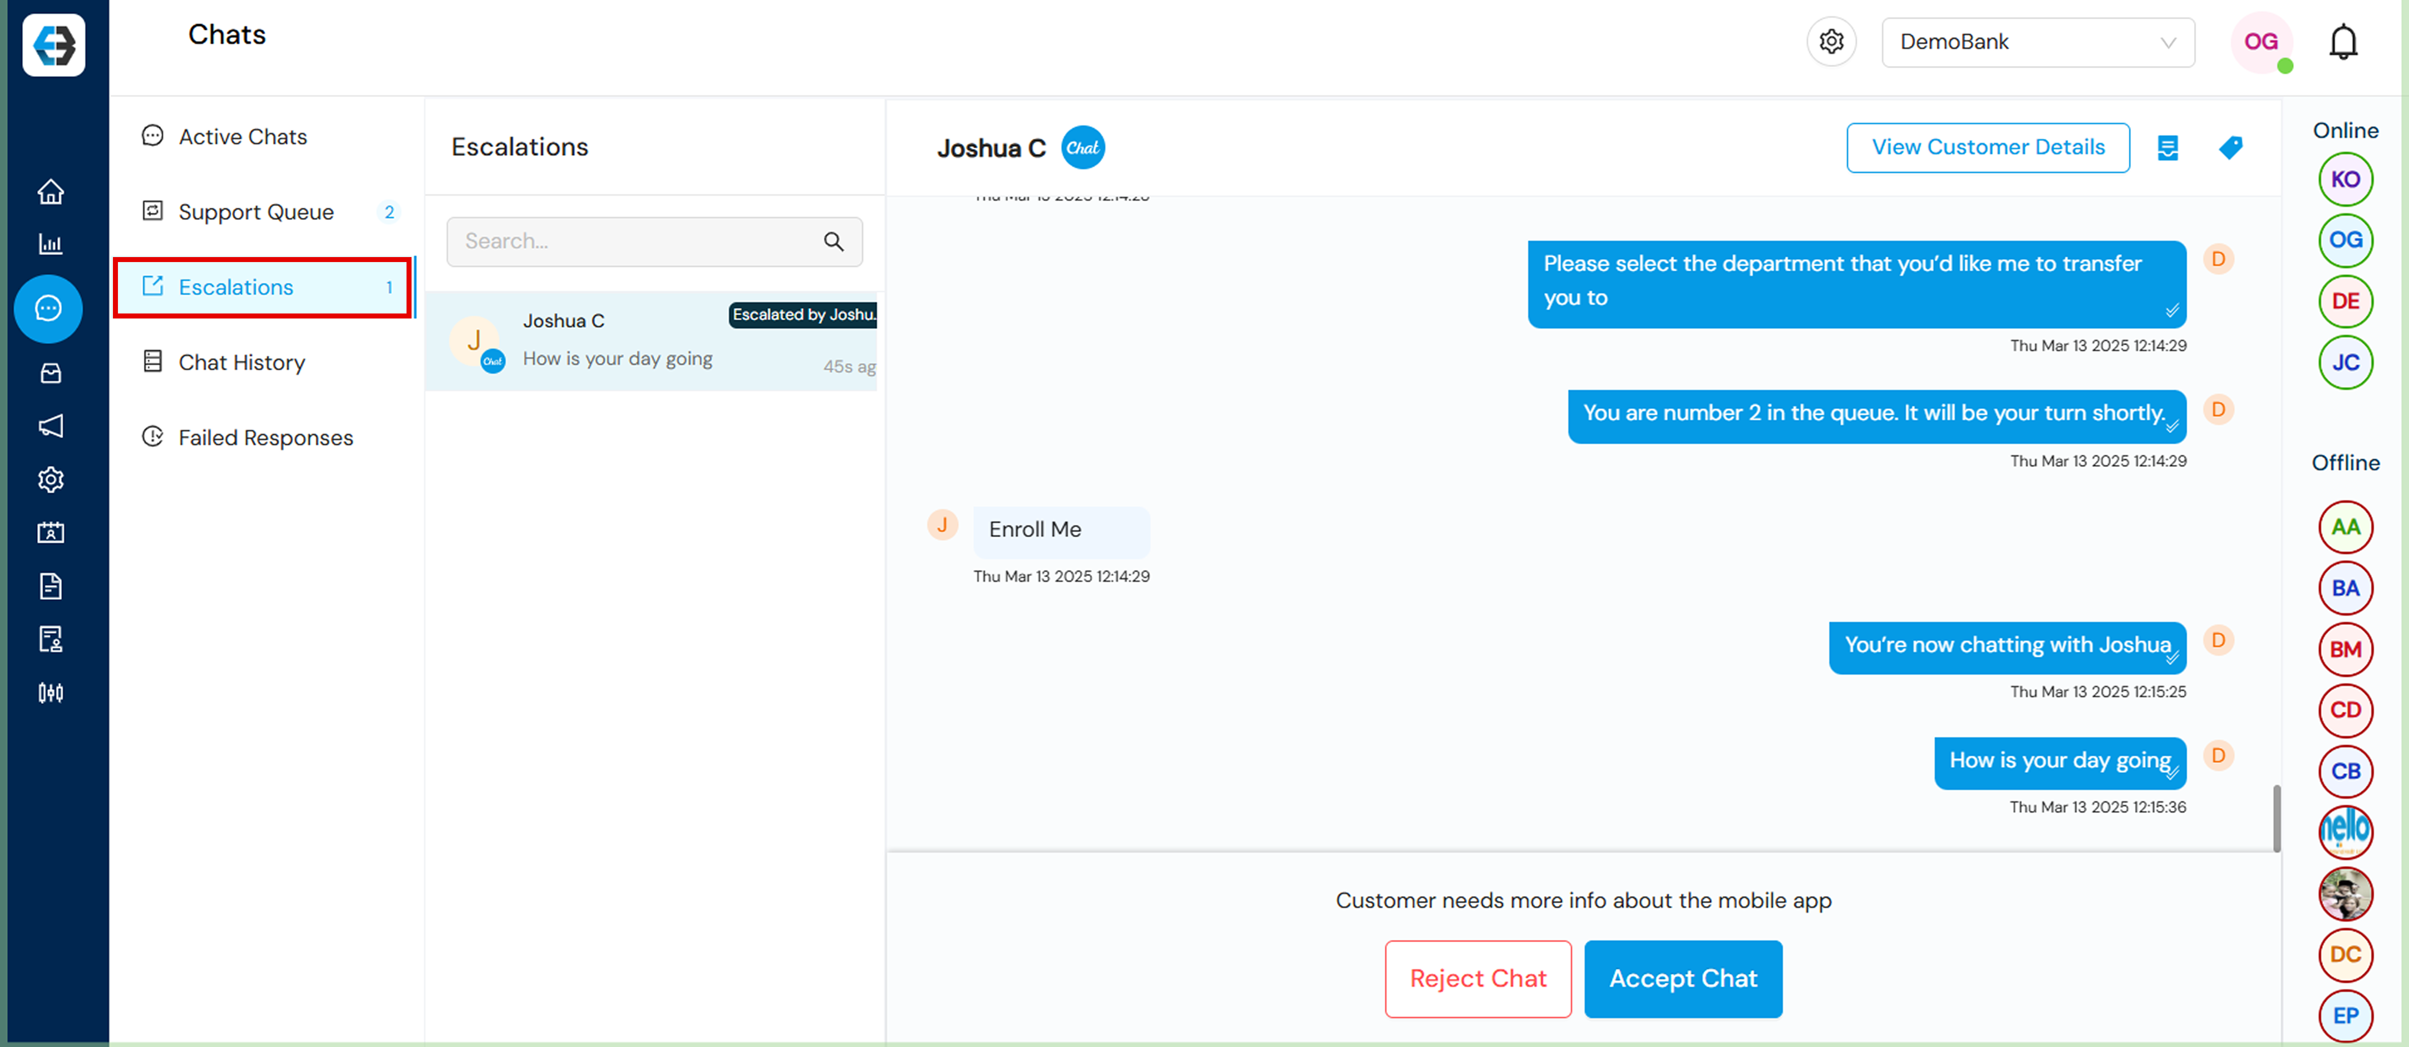Image resolution: width=2409 pixels, height=1047 pixels.
Task: Open the Home icon in the sidebar
Action: tap(51, 192)
